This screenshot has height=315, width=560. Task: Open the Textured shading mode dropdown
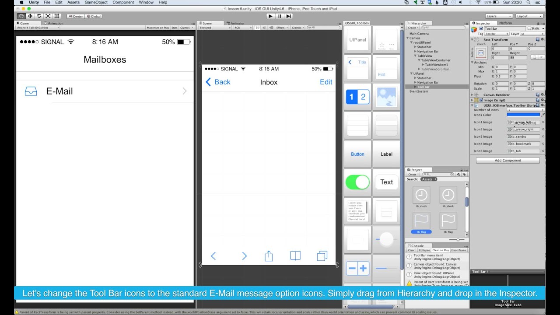(x=214, y=28)
